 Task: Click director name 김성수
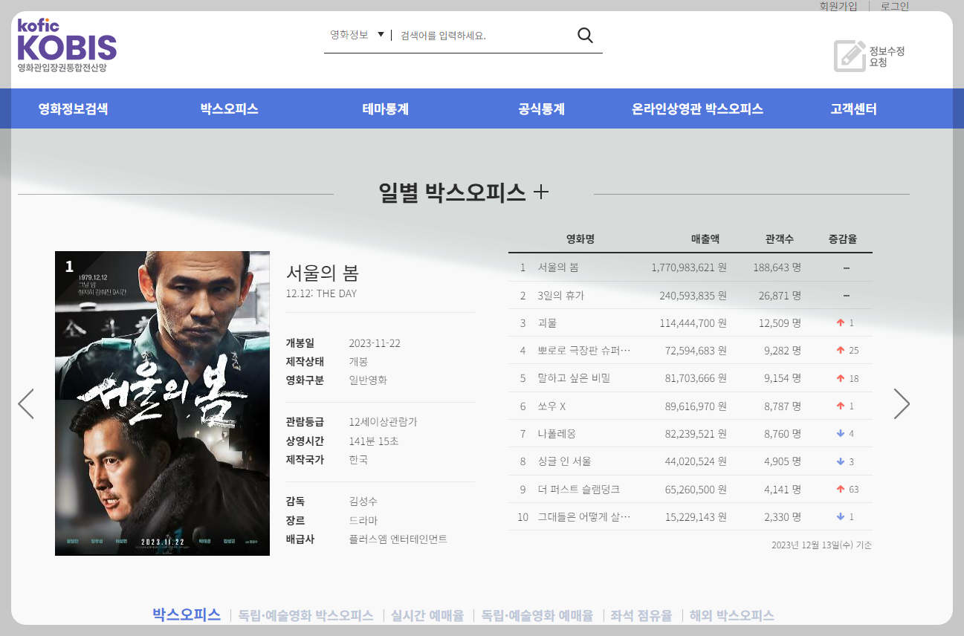click(x=363, y=501)
